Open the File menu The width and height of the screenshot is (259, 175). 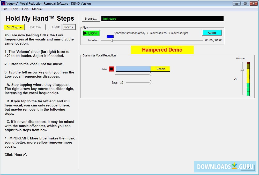tap(5, 9)
